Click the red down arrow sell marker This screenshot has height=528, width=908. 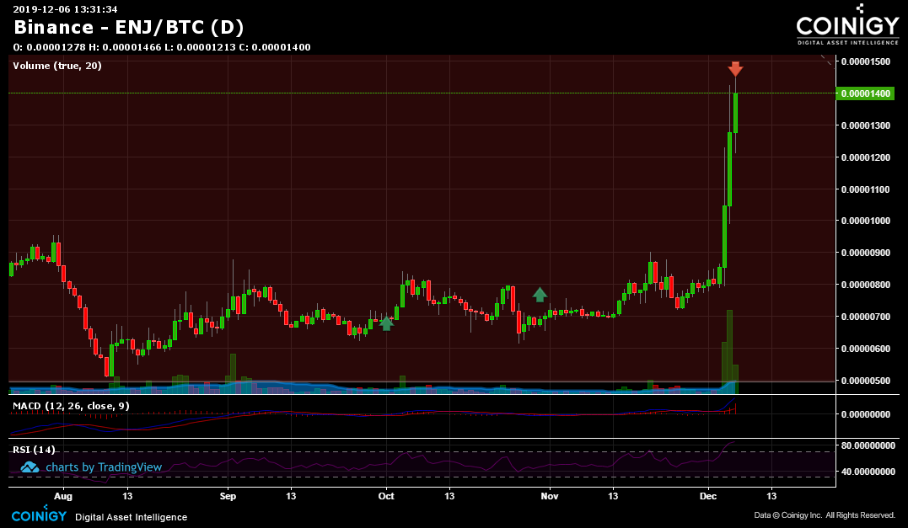735,69
